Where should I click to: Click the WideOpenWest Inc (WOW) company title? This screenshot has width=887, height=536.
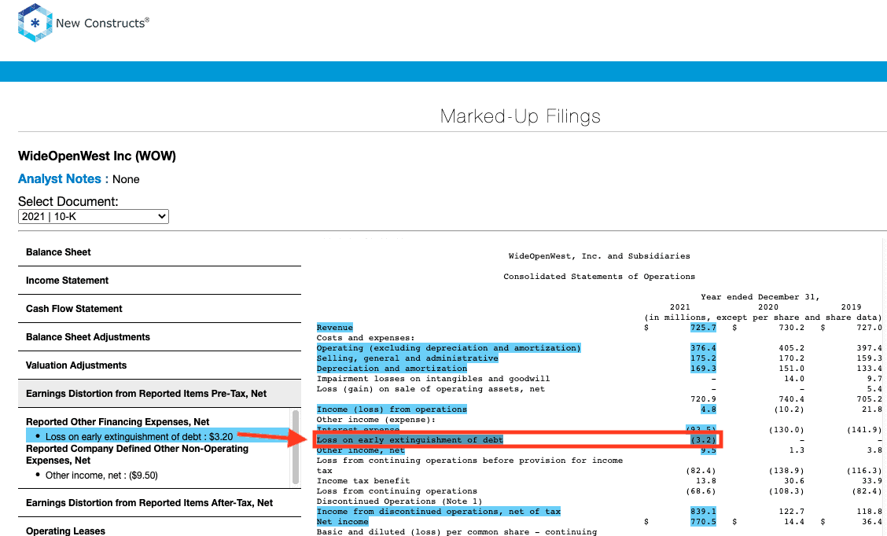tap(97, 156)
